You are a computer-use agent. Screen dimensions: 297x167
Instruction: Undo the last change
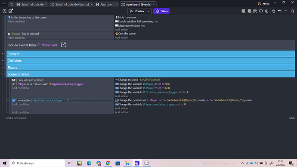pos(280,11)
